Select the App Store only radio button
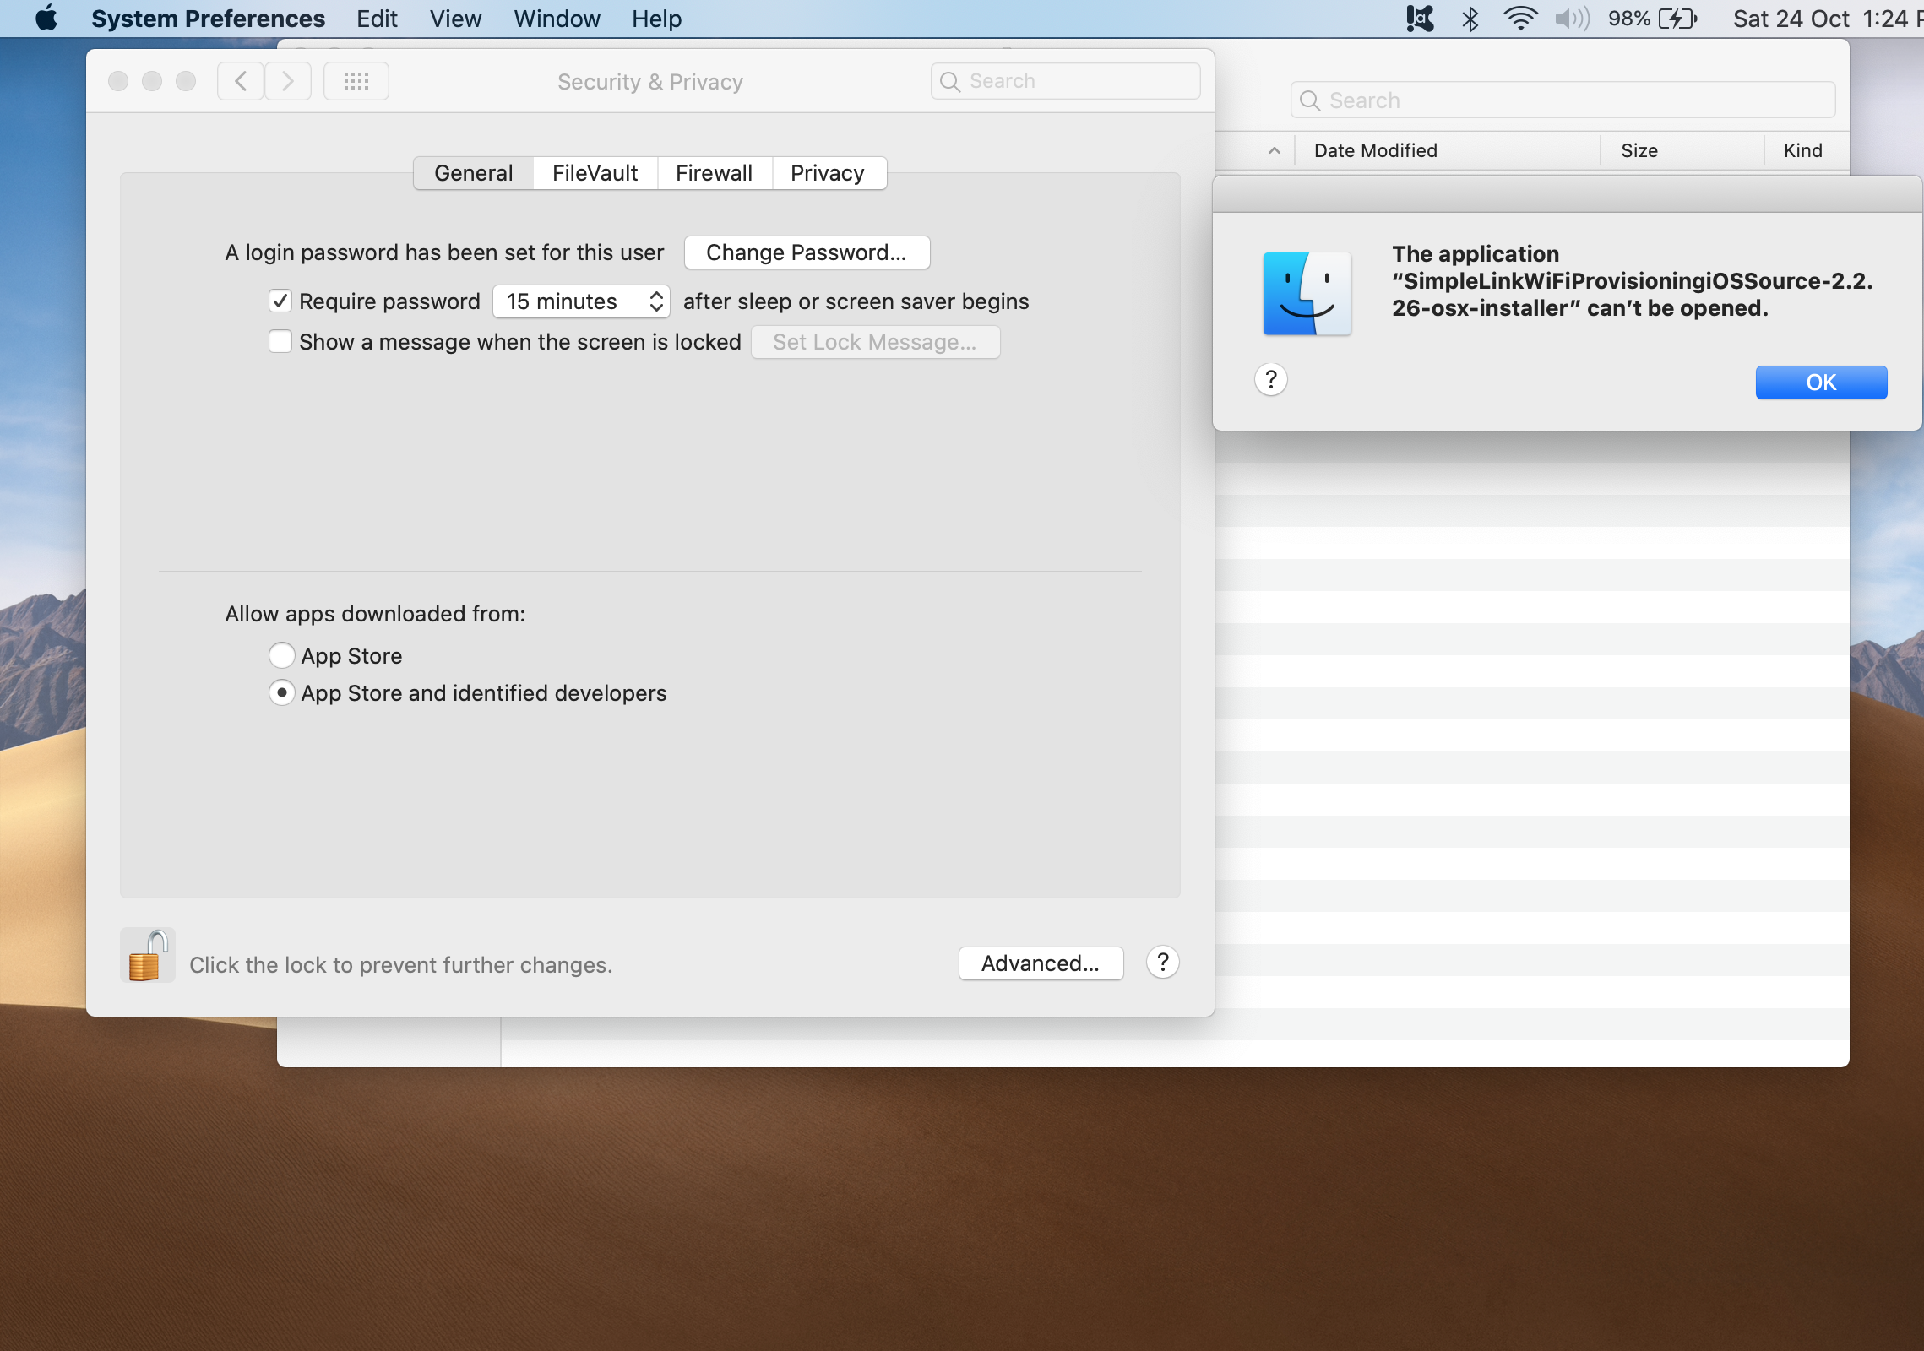The image size is (1924, 1351). click(x=281, y=655)
